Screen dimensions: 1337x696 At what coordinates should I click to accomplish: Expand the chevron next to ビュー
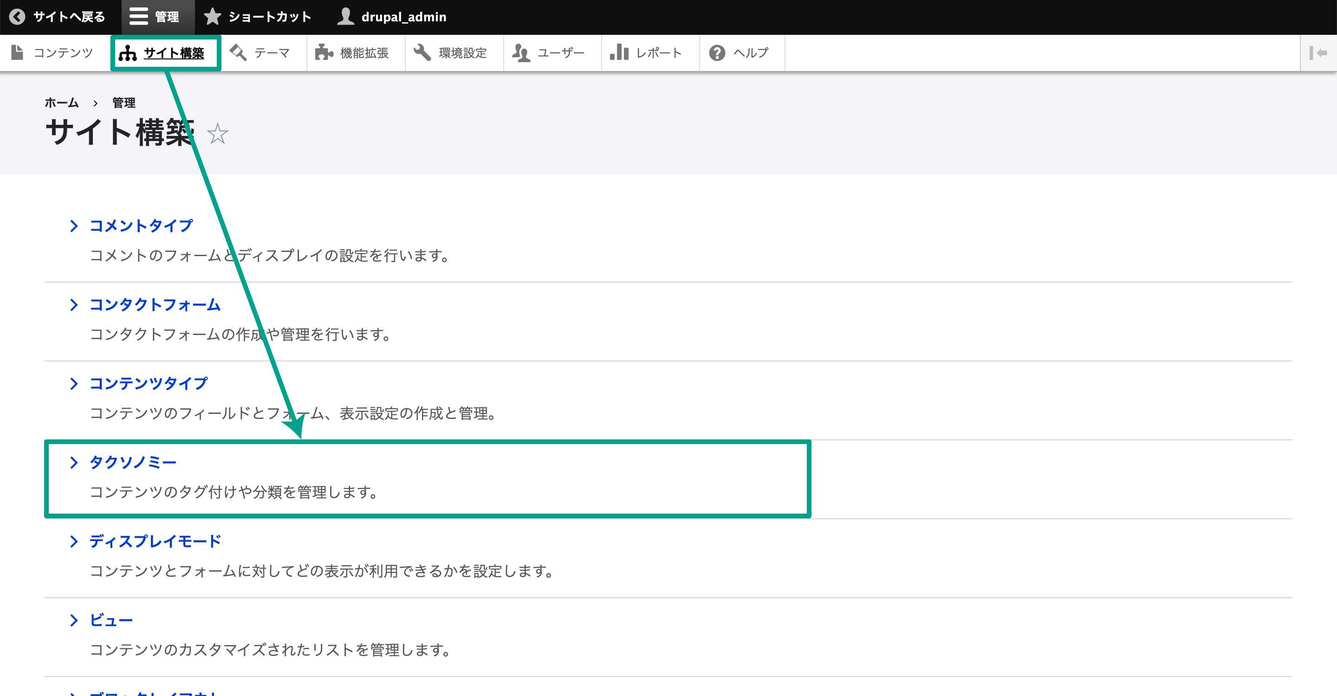point(74,620)
